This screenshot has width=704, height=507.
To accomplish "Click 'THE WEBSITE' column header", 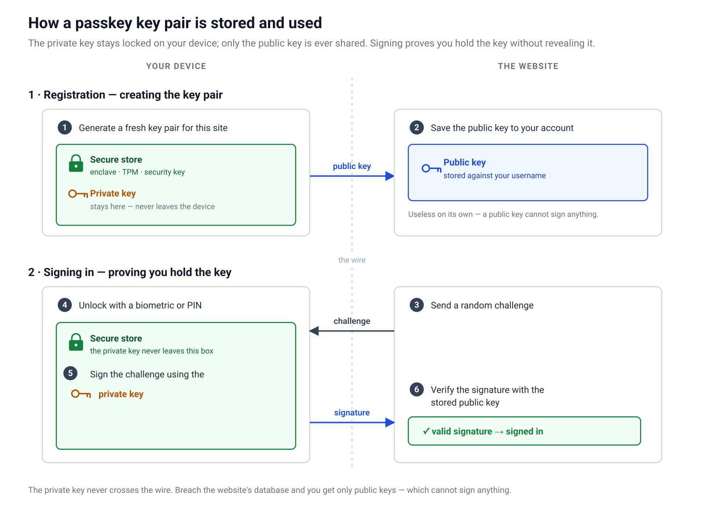I will [x=528, y=66].
